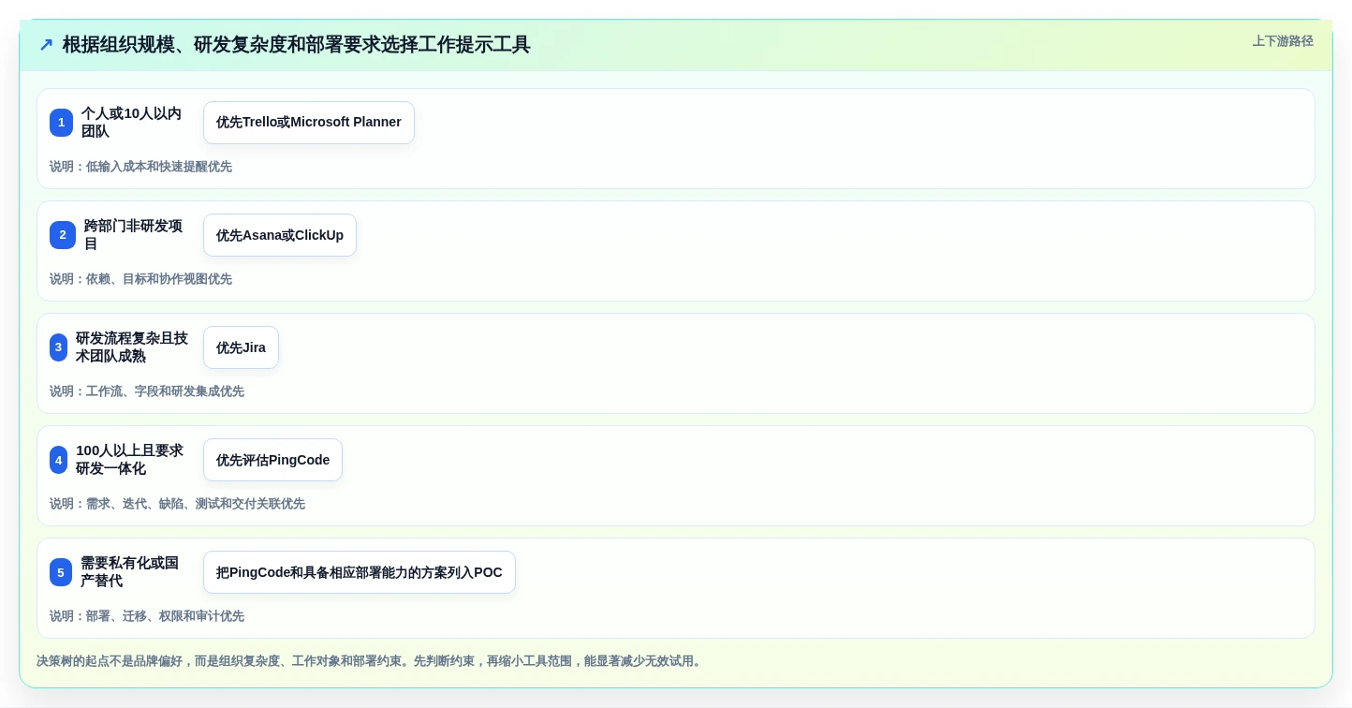Click number badge 3 for 研发流程复杂
Image resolution: width=1352 pixels, height=708 pixels.
(58, 347)
